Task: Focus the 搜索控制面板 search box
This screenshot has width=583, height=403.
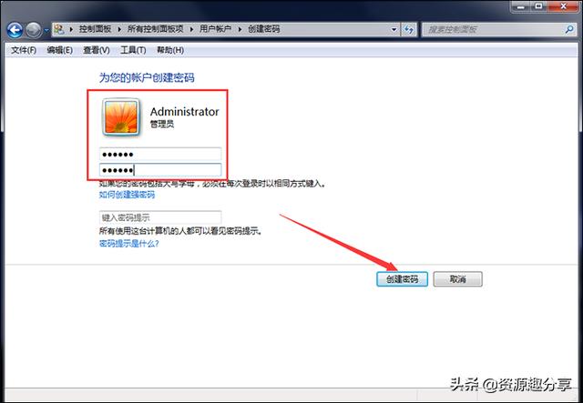Action: (x=498, y=29)
